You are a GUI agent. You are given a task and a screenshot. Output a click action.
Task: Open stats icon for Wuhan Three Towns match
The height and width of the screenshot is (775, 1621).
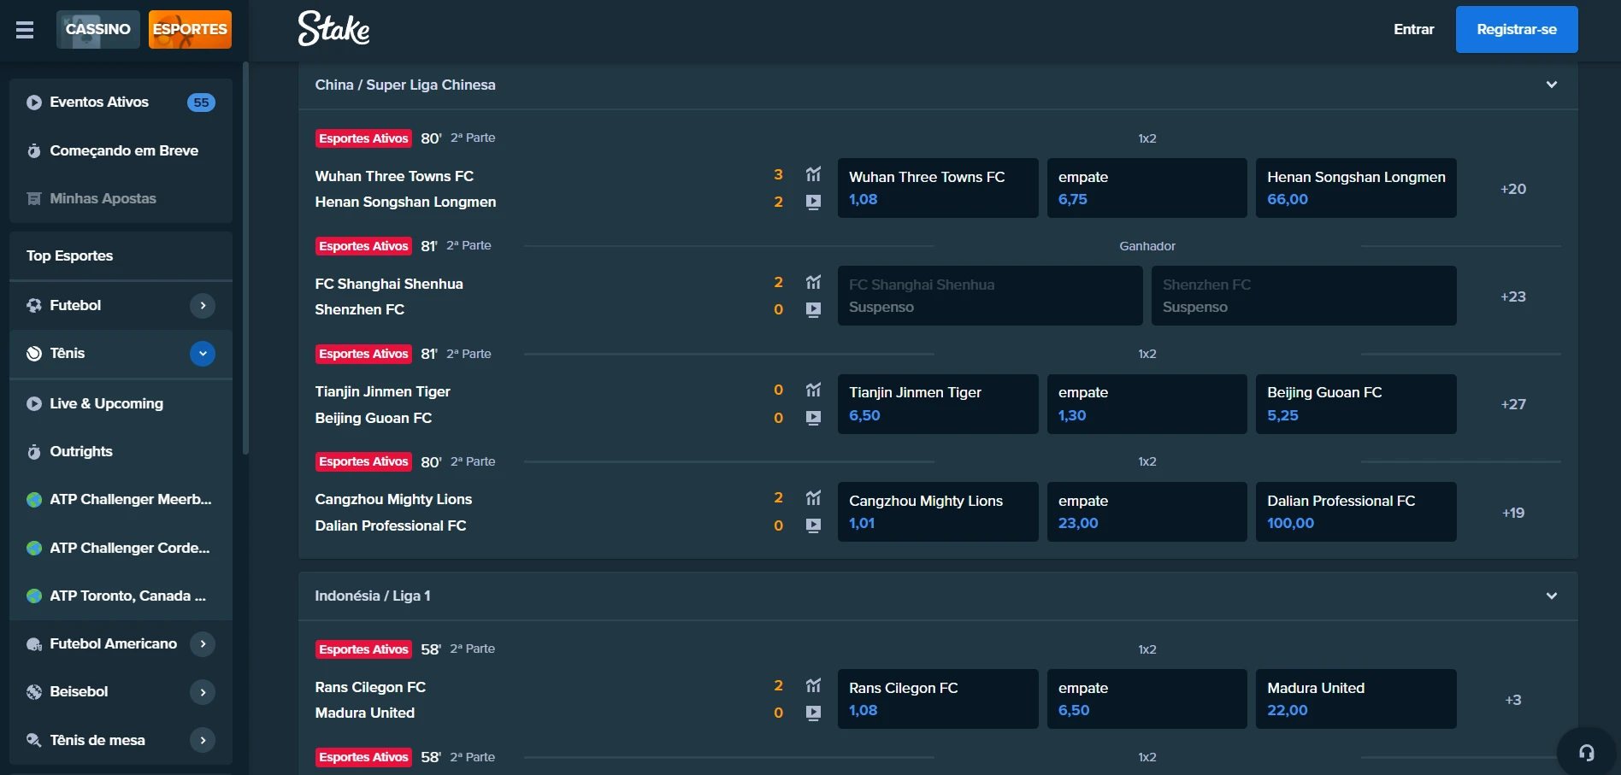coord(813,174)
